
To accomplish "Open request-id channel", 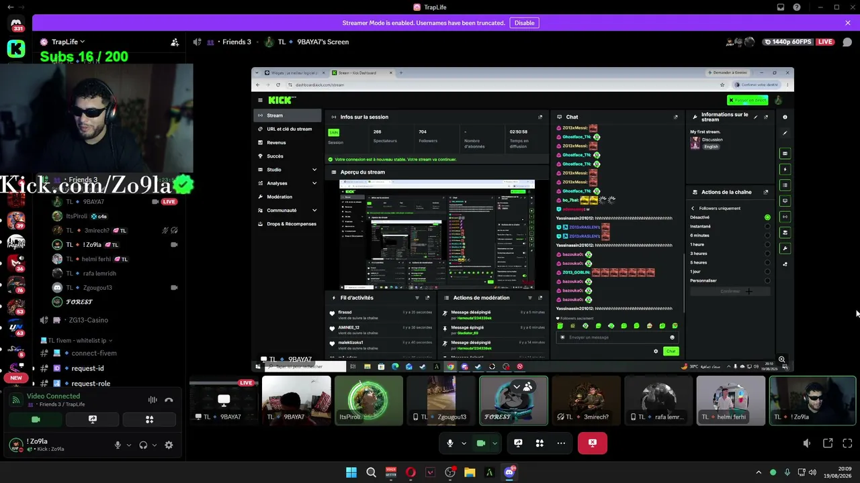I will tap(87, 368).
